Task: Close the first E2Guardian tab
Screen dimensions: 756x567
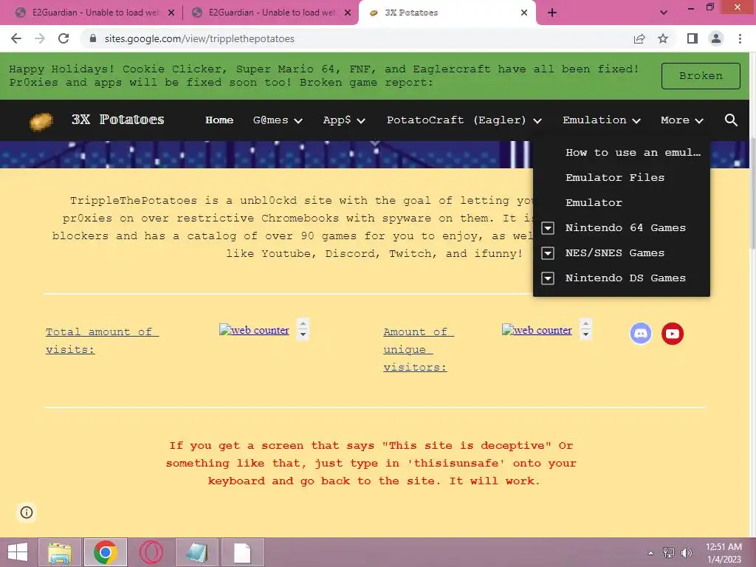Action: (x=171, y=13)
